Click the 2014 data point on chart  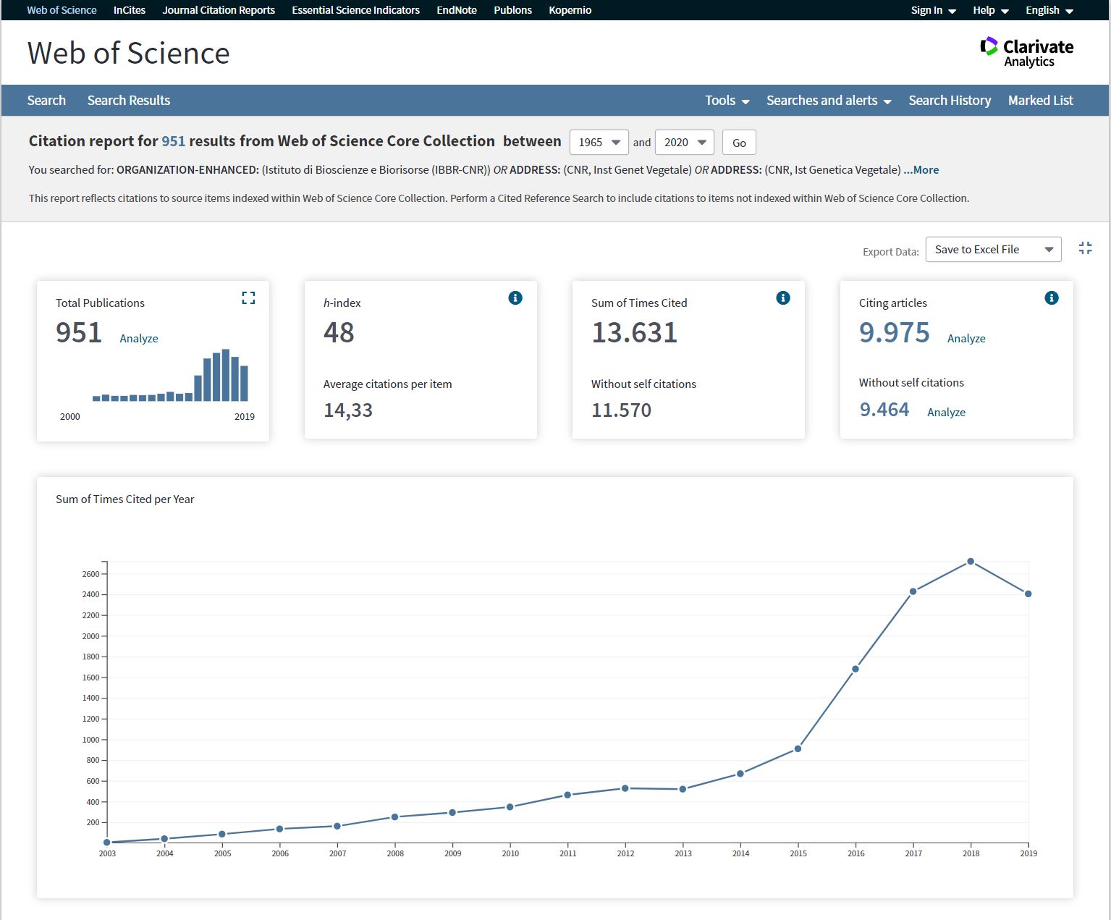click(740, 774)
